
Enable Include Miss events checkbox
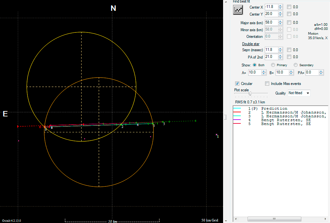pyautogui.click(x=267, y=84)
